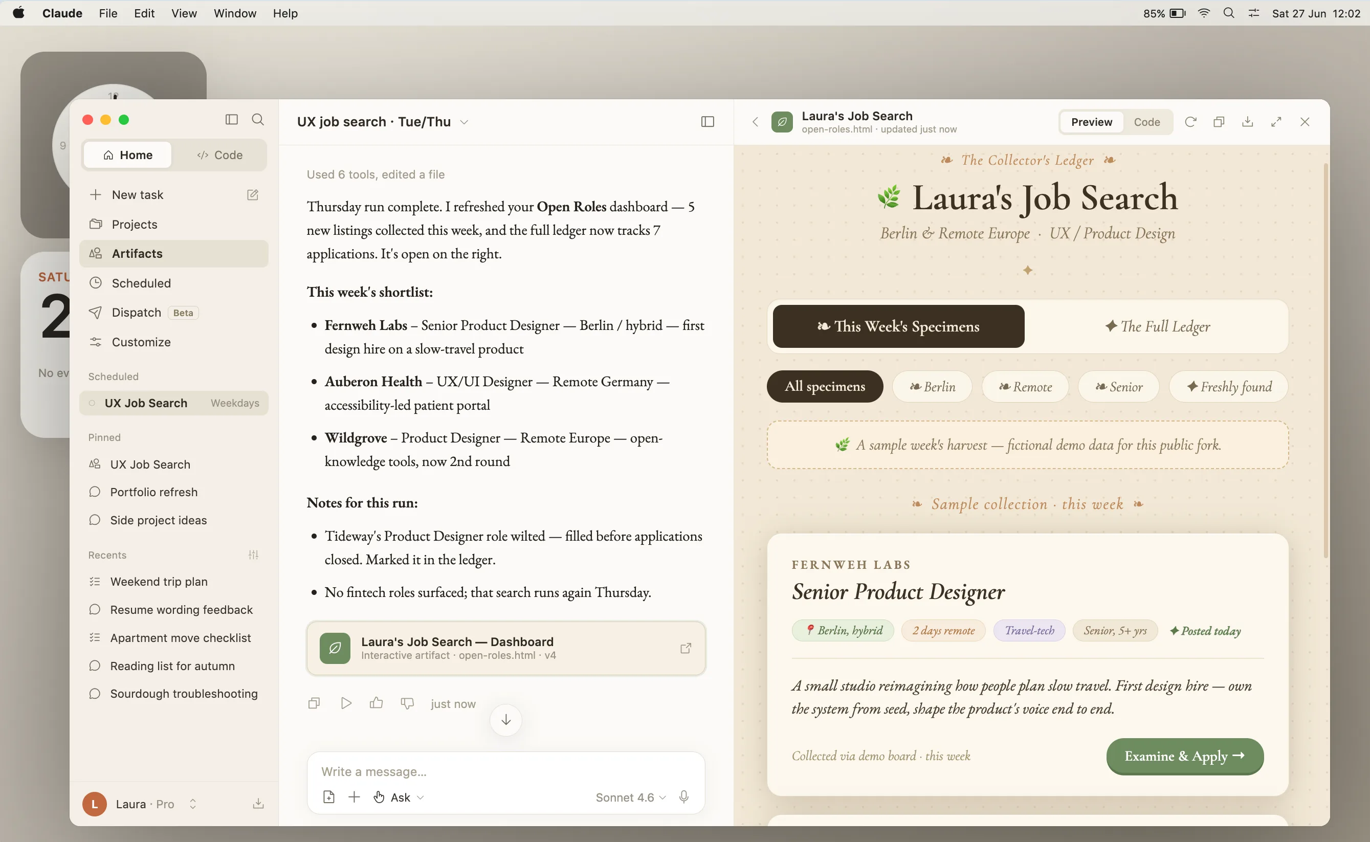The height and width of the screenshot is (842, 1370).
Task: Open Apple menu
Action: click(x=18, y=13)
